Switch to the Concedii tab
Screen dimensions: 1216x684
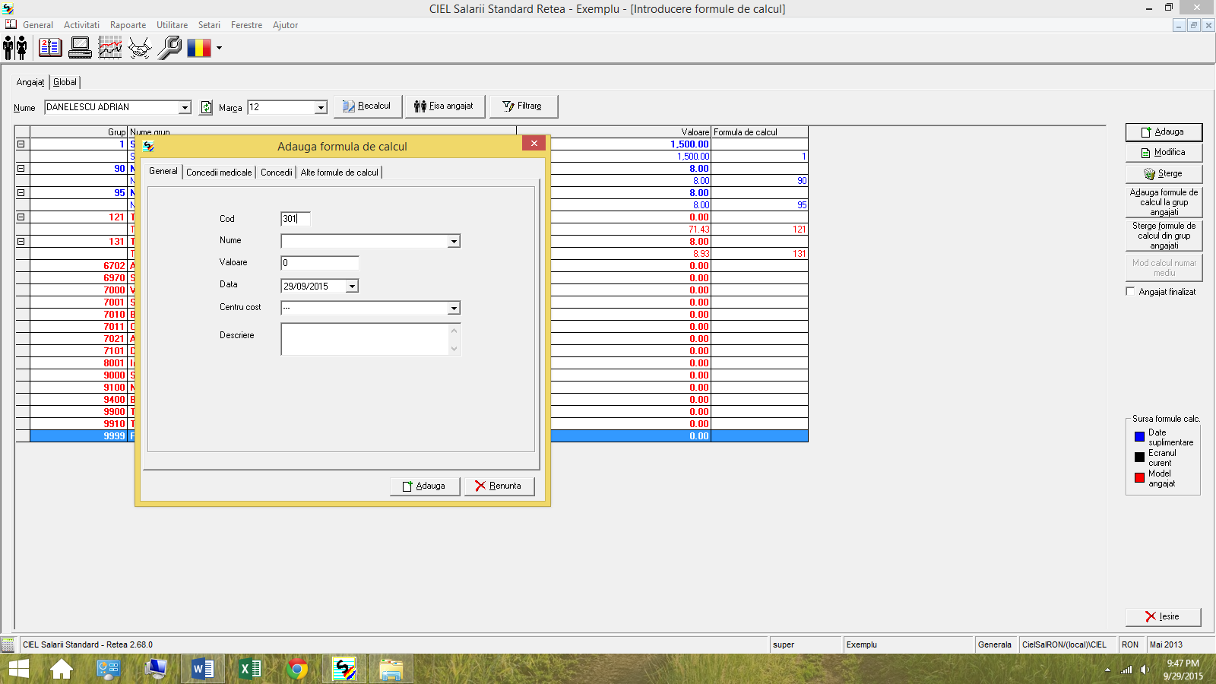tap(277, 173)
